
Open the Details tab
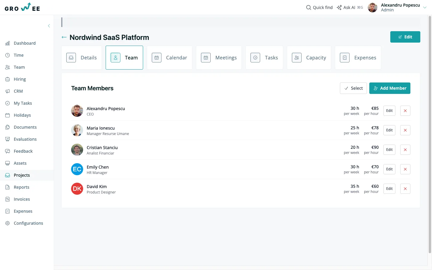pyautogui.click(x=82, y=58)
